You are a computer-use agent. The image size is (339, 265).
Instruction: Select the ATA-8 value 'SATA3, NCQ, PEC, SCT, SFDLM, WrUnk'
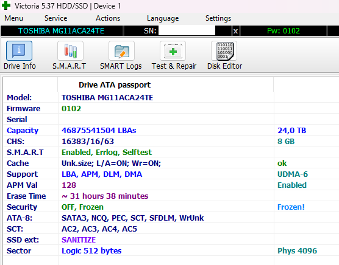click(x=132, y=218)
